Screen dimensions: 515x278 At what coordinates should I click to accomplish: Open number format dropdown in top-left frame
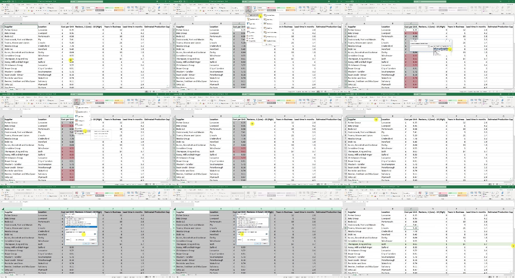pyautogui.click(x=72, y=8)
